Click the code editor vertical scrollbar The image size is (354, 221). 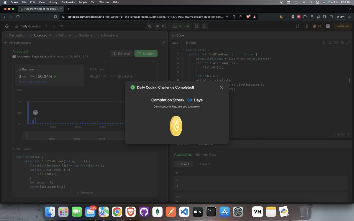350,80
